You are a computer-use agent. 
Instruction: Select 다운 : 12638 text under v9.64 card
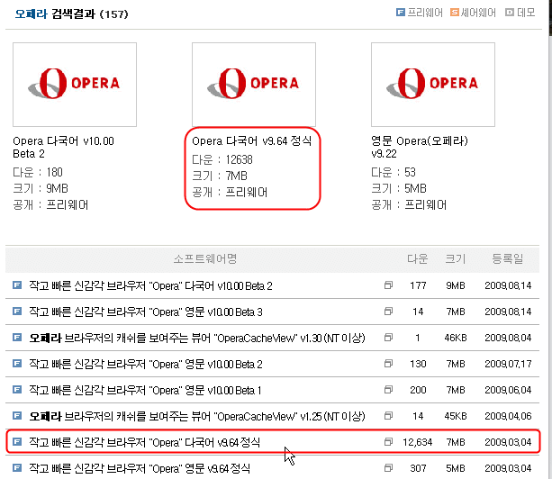pos(222,159)
